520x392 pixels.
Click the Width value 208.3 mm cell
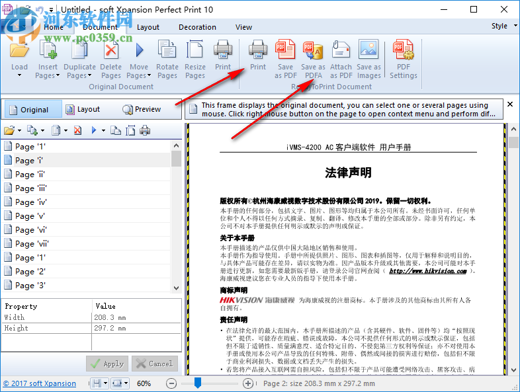coord(136,317)
